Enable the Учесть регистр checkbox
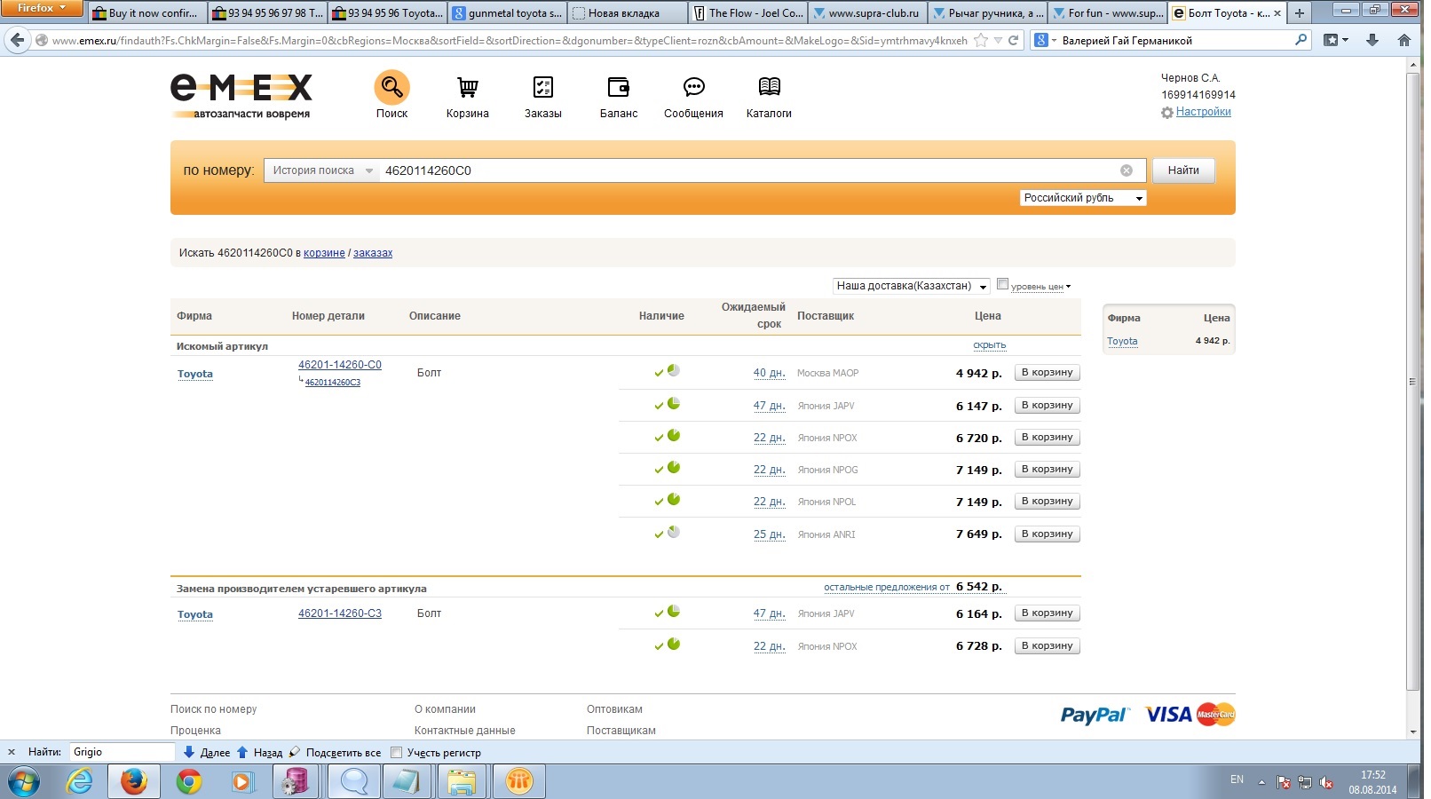Viewport: 1431px width, 799px height. tap(397, 753)
